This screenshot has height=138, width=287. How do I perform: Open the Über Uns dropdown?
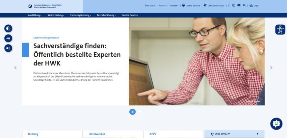(x=150, y=6)
